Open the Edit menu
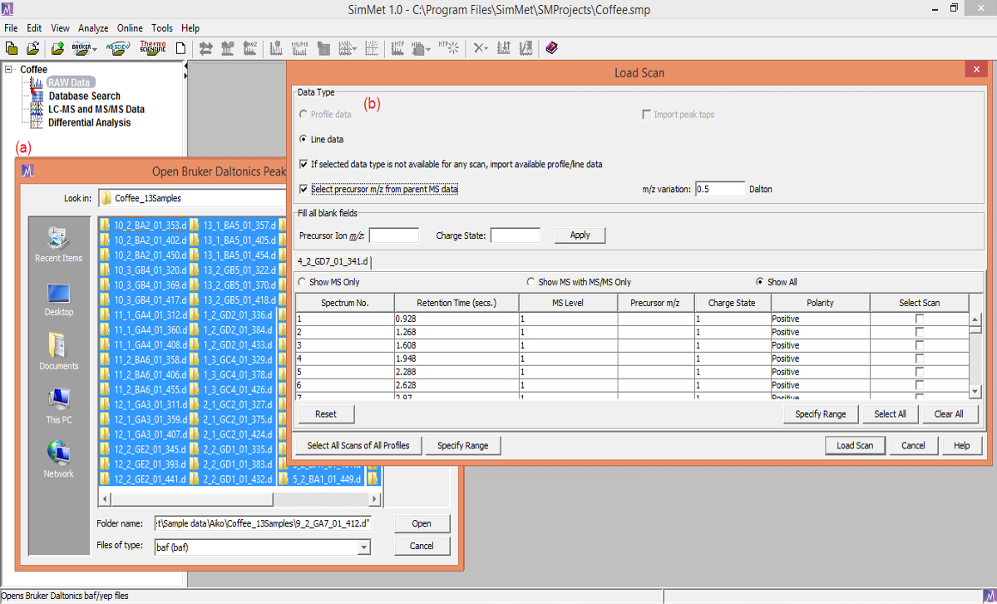The image size is (997, 604). (x=34, y=28)
